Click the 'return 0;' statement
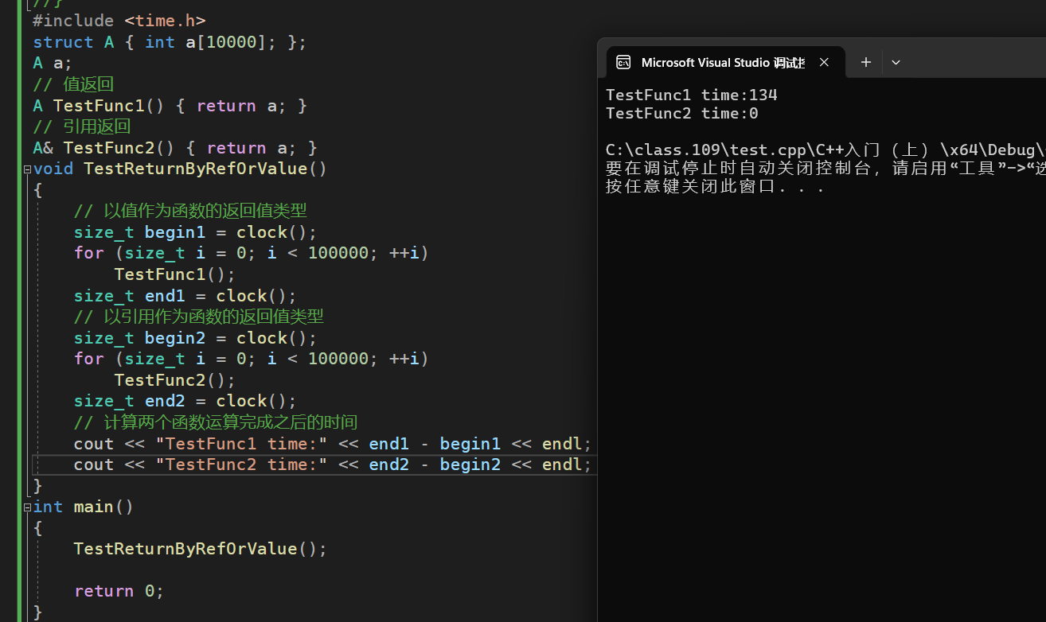This screenshot has height=622, width=1046. coord(119,591)
